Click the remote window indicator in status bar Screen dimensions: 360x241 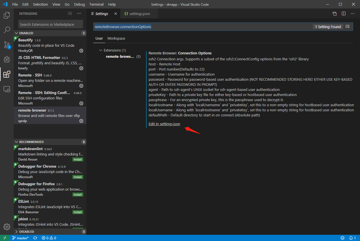tap(5, 238)
